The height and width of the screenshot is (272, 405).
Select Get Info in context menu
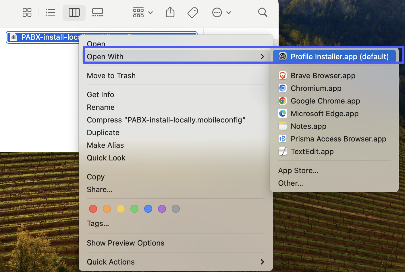pyautogui.click(x=176, y=95)
